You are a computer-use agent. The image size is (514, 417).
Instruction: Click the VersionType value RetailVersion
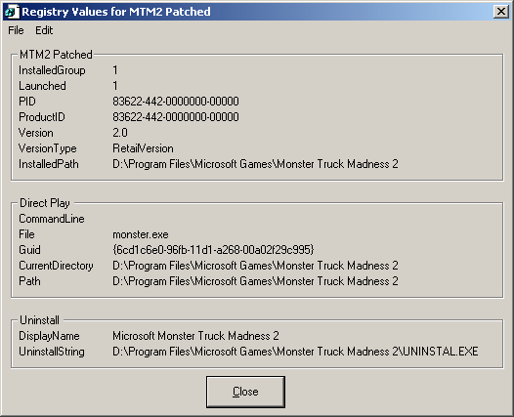[143, 148]
